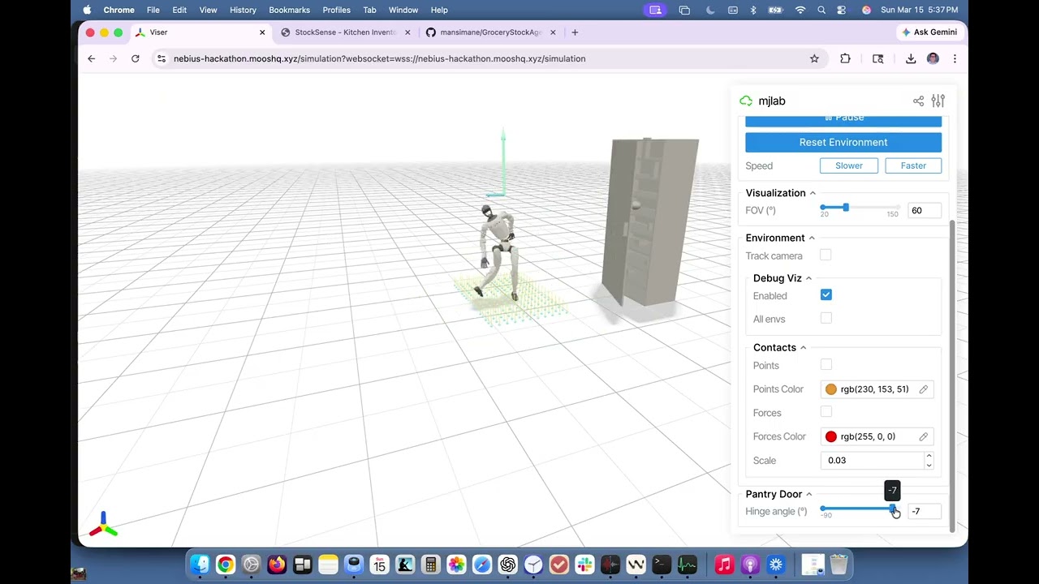Click the Hinge angle value input field
This screenshot has width=1039, height=584.
tap(924, 511)
